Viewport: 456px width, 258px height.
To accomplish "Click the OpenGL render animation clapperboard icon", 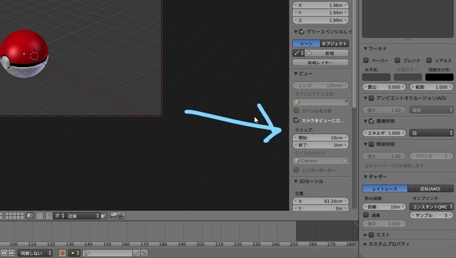I will (121, 216).
